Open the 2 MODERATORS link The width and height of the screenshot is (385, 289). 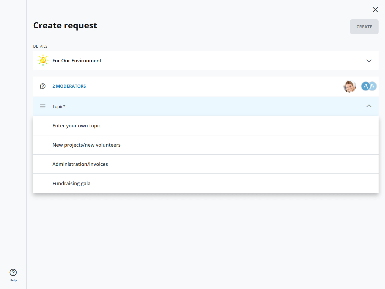(69, 86)
